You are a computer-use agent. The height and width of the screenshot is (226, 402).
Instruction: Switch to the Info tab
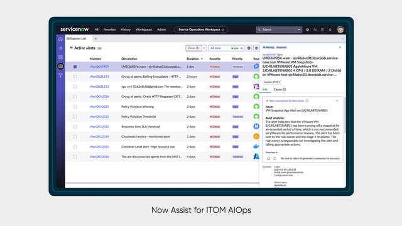coord(265,89)
